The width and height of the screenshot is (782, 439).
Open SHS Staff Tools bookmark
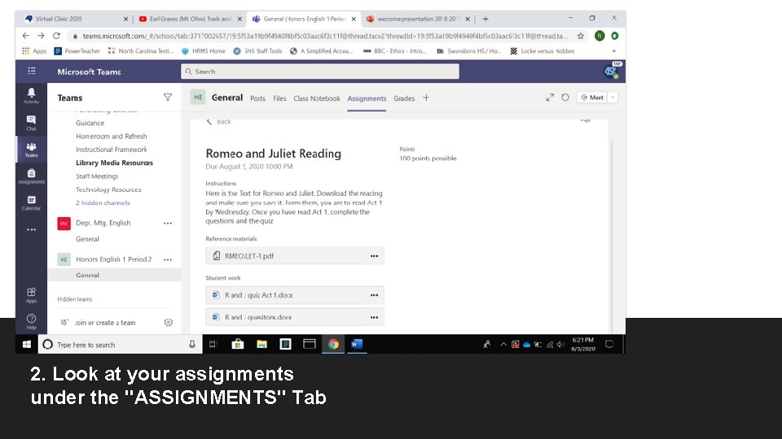(258, 50)
